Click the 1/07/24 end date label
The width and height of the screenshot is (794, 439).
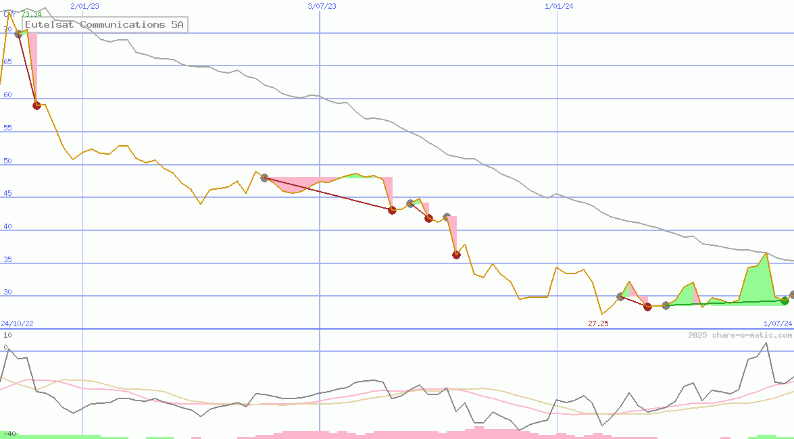[777, 324]
